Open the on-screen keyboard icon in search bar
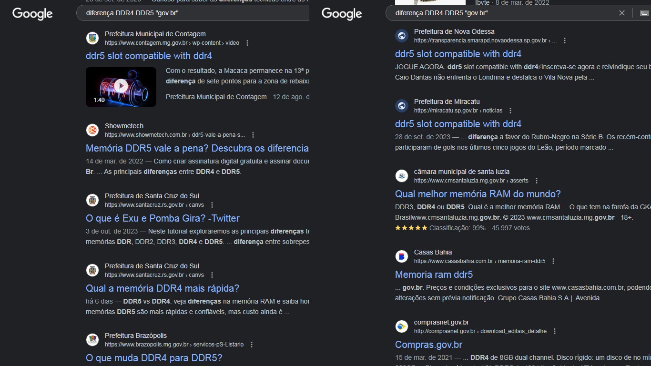Viewport: 651px width, 366px height. coord(644,13)
